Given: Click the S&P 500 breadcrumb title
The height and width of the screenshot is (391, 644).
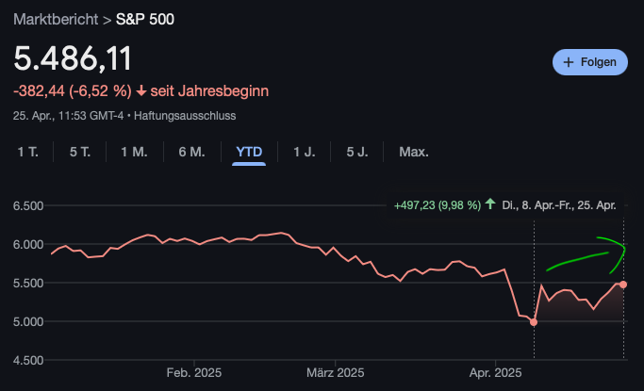Looking at the screenshot, I should click(145, 19).
